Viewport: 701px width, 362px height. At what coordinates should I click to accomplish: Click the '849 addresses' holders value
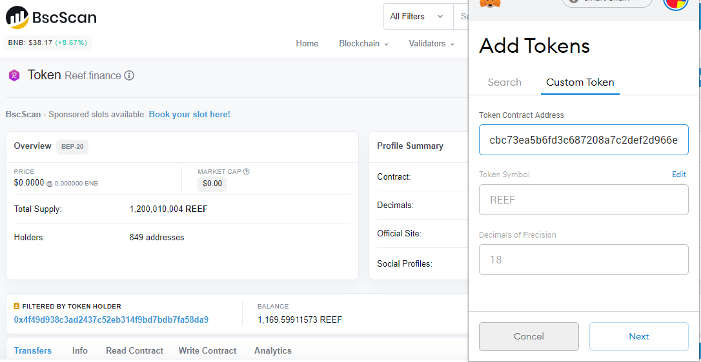pos(157,238)
